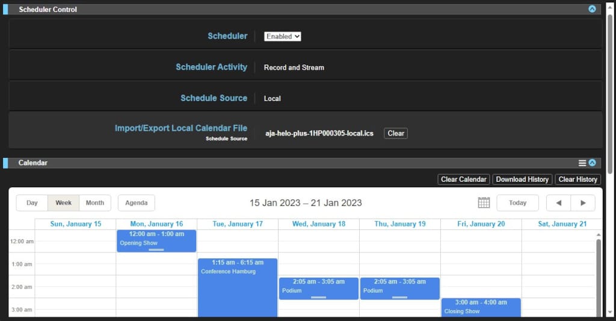Click Download History
This screenshot has height=321, width=616.
[x=522, y=179]
